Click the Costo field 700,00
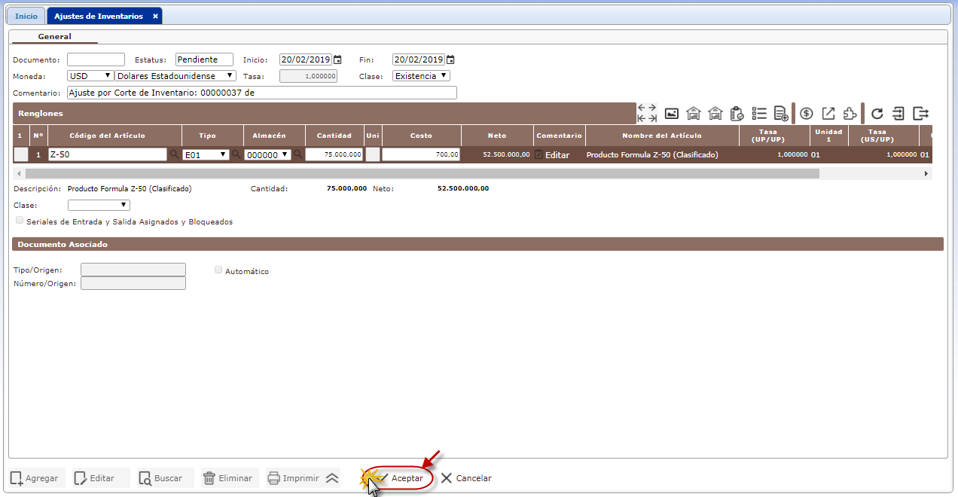 [x=421, y=154]
